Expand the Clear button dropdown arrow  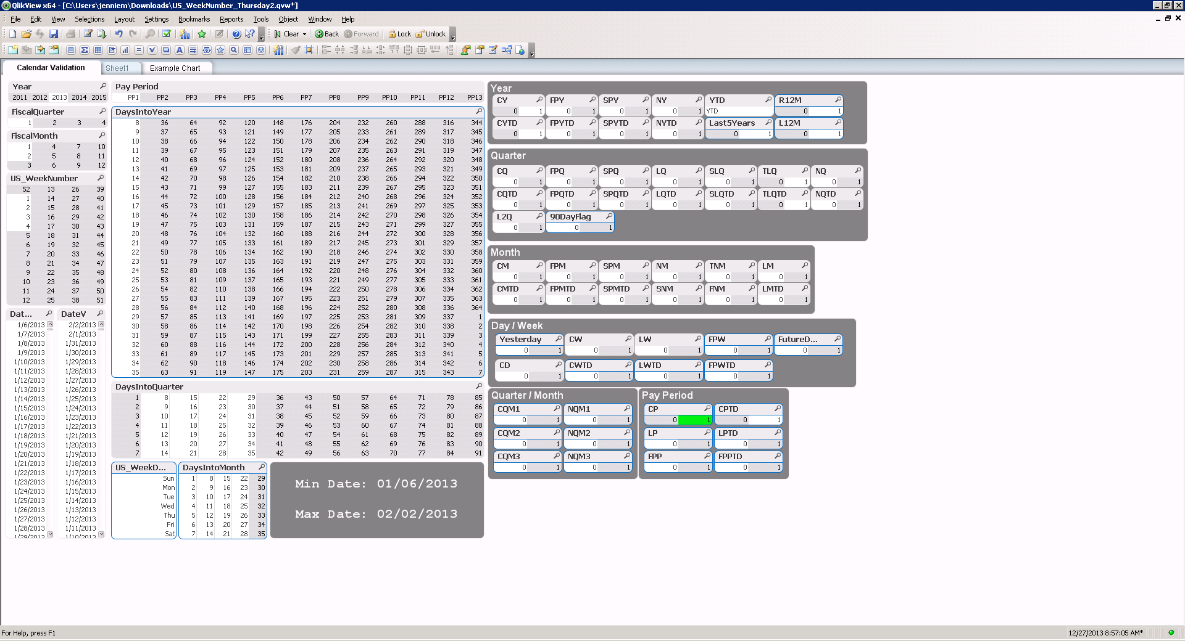click(x=304, y=35)
